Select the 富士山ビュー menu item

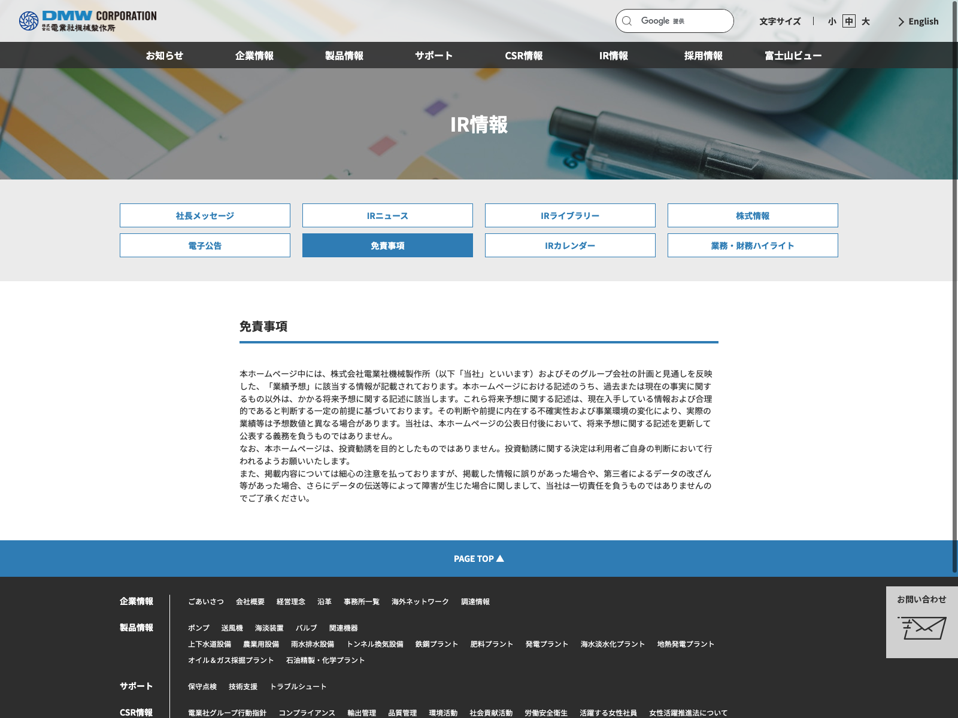pyautogui.click(x=793, y=56)
